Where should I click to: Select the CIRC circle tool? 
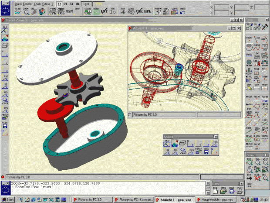(x=249, y=48)
